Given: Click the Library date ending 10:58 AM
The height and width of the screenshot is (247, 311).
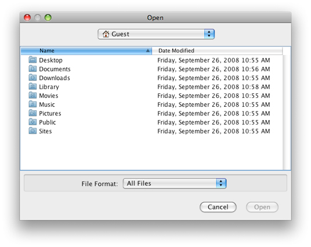Looking at the screenshot, I should tap(214, 87).
